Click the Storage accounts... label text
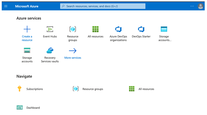This screenshot has height=115, width=207. pos(165,38)
